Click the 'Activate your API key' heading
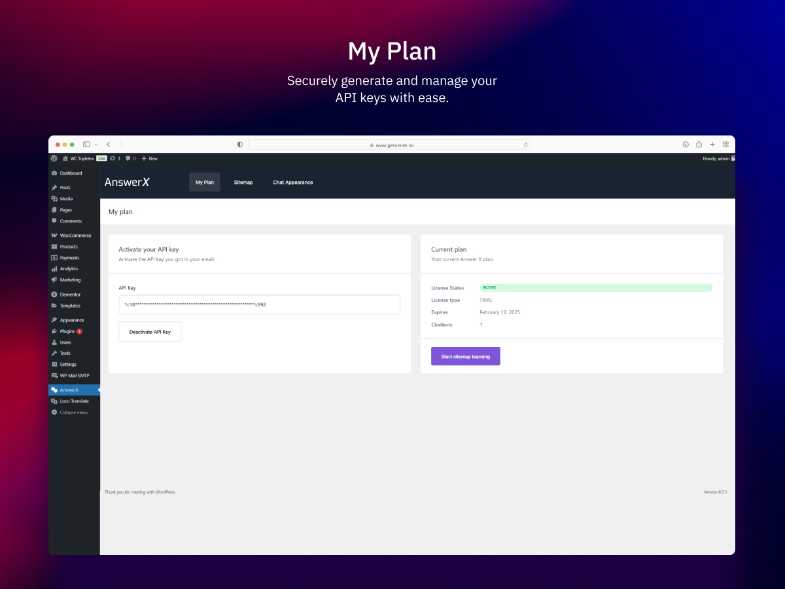 point(148,249)
